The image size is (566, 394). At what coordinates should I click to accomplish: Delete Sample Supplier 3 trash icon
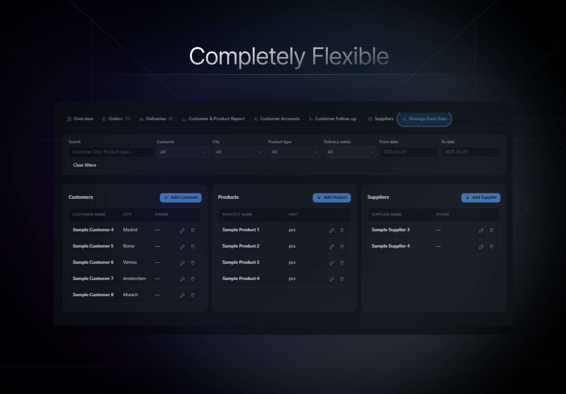tap(491, 231)
